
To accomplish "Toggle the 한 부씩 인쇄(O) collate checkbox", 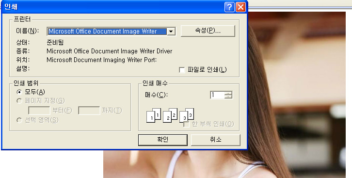I will [186, 124].
